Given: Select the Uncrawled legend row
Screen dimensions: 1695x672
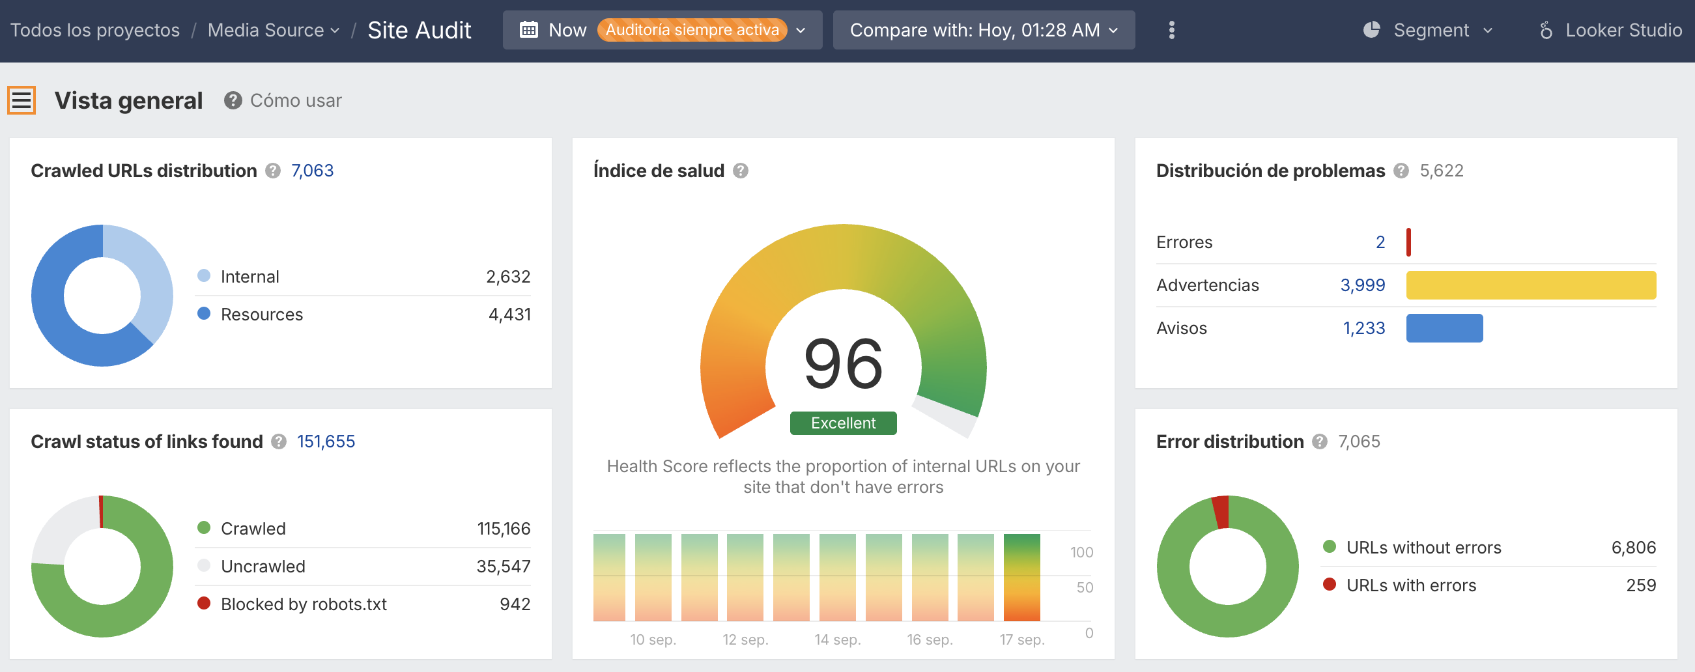Looking at the screenshot, I should (363, 567).
